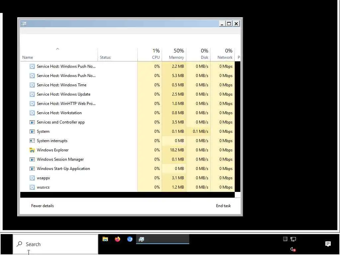Launch Firefox from the taskbar
Screen dimensions: 340x255
(x=118, y=239)
